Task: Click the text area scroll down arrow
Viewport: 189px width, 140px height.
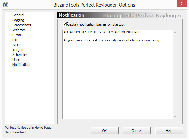Action: coord(175,116)
